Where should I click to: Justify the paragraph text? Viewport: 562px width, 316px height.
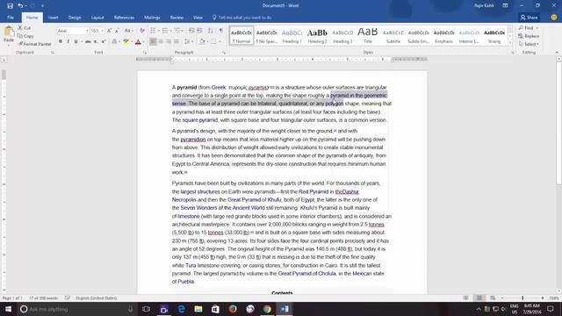(x=177, y=41)
